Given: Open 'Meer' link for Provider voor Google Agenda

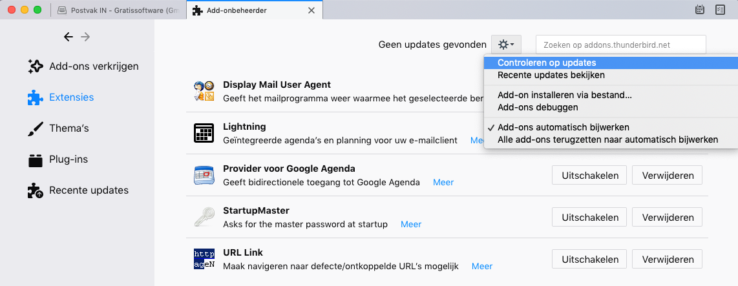Looking at the screenshot, I should tap(443, 182).
